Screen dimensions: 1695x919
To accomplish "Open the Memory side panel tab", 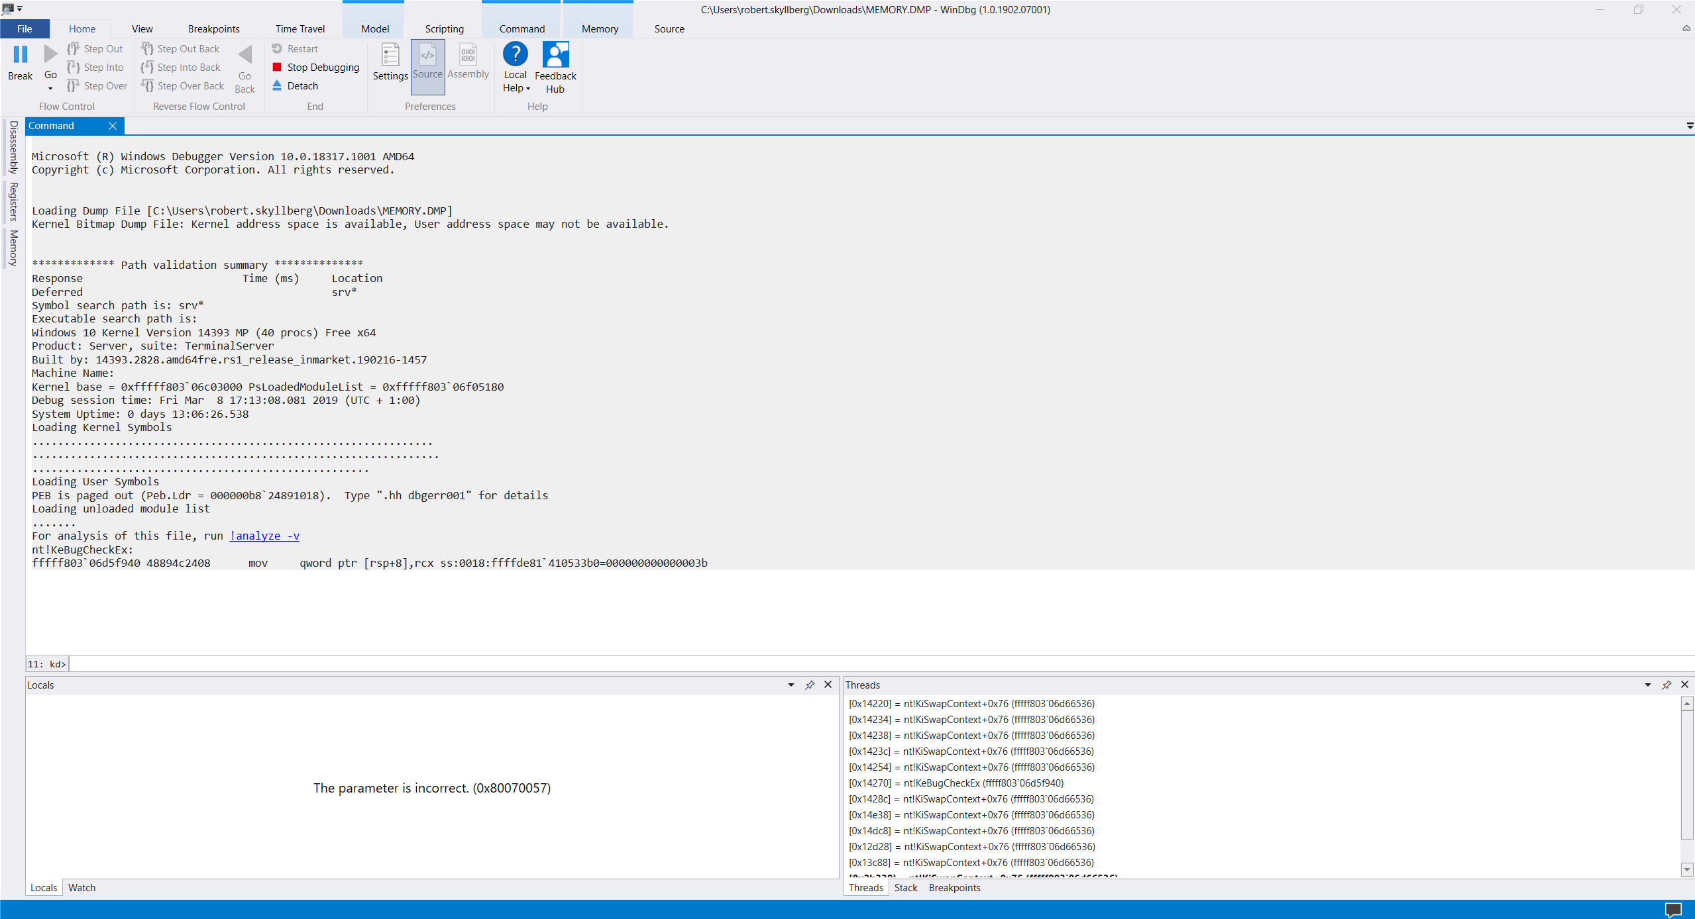I will click(13, 248).
